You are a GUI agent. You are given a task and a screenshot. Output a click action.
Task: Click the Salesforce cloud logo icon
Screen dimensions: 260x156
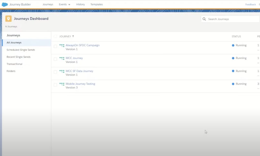(x=5, y=4)
